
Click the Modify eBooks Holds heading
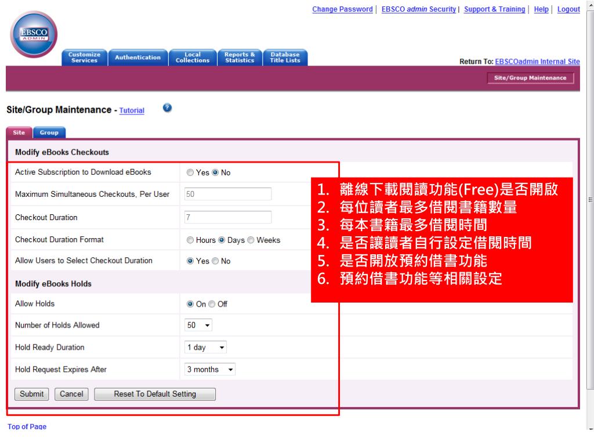[x=53, y=284]
